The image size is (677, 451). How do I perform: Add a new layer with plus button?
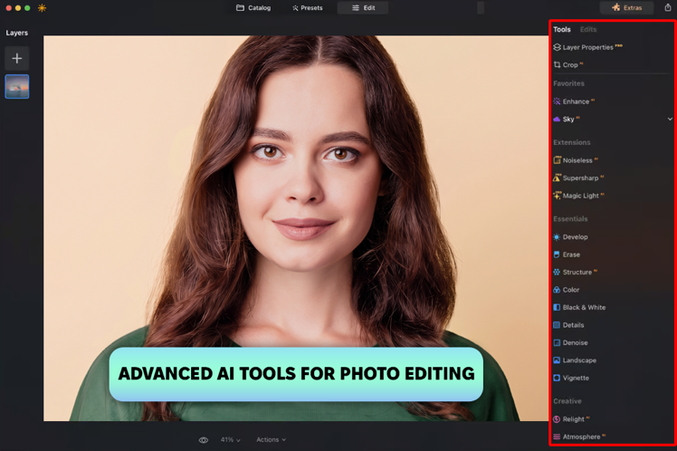[x=17, y=58]
